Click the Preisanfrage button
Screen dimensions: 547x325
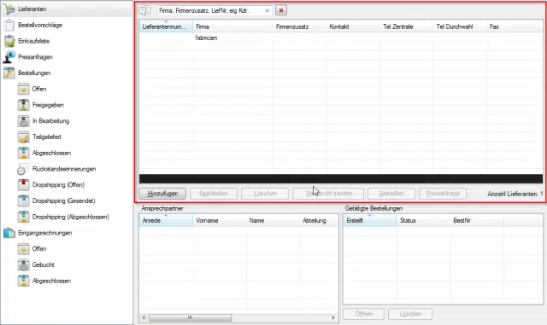pos(443,194)
